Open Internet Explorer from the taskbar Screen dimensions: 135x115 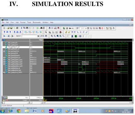[11, 111]
